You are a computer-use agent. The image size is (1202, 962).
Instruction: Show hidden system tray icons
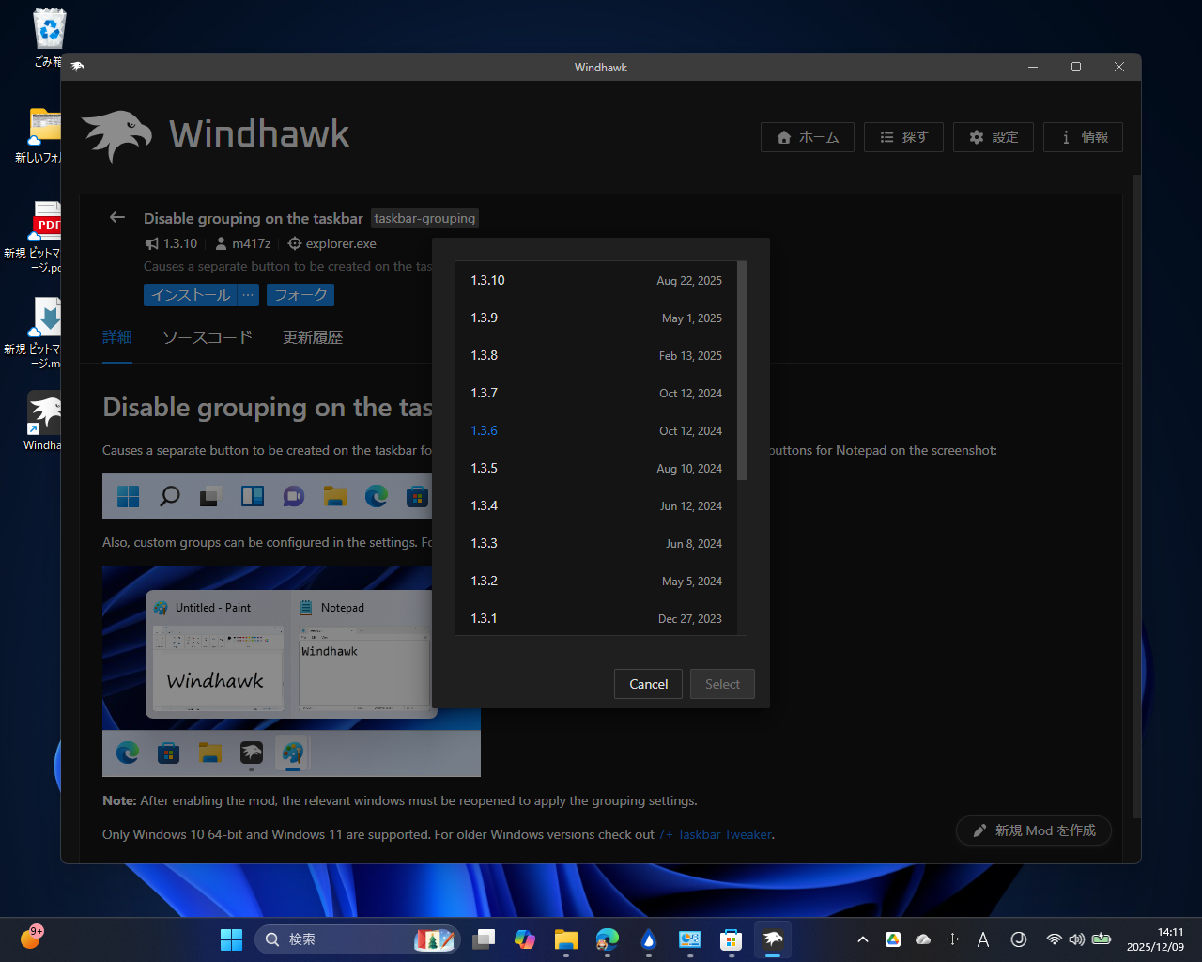(x=863, y=939)
